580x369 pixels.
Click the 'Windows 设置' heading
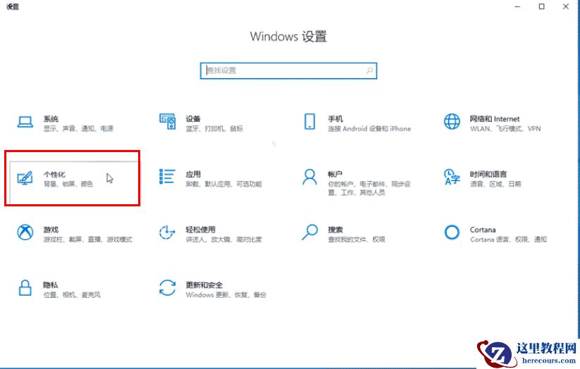point(288,37)
